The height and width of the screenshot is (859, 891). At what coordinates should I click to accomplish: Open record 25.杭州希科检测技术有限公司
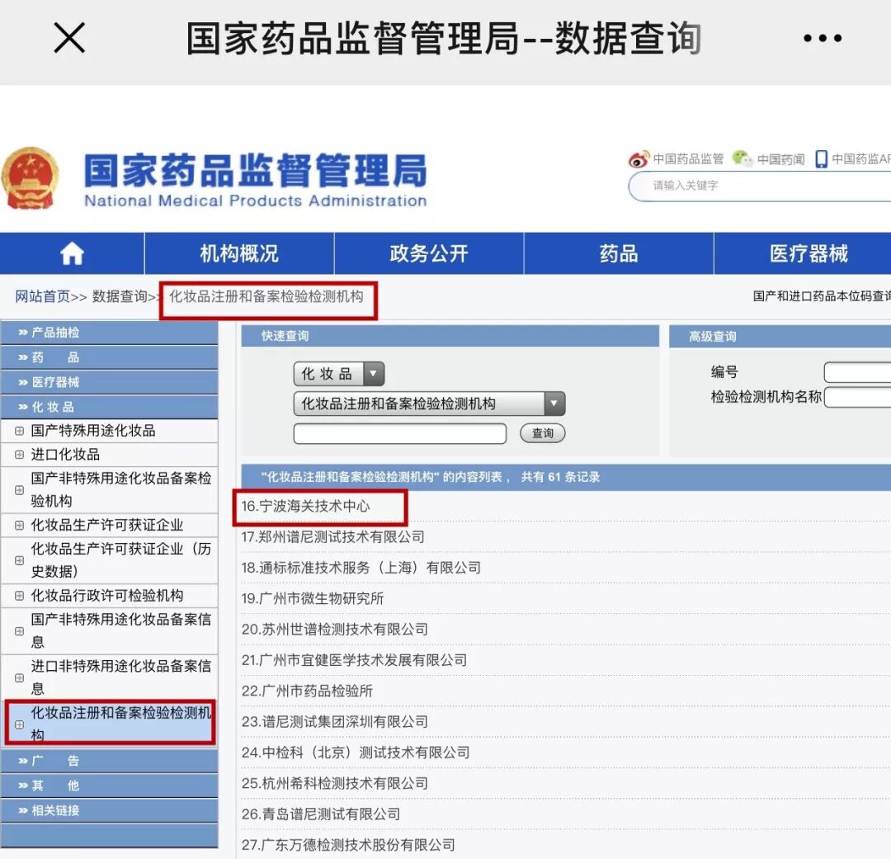tap(334, 783)
